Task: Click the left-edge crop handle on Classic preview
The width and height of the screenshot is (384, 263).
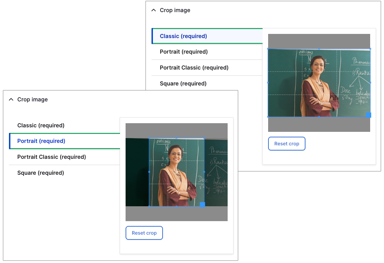Action: (268, 82)
